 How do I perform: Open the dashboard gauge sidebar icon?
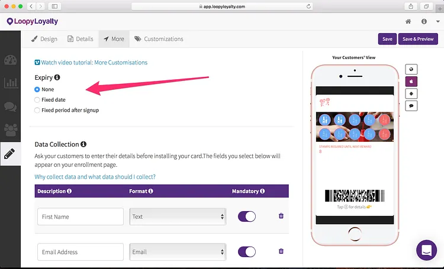[10, 60]
